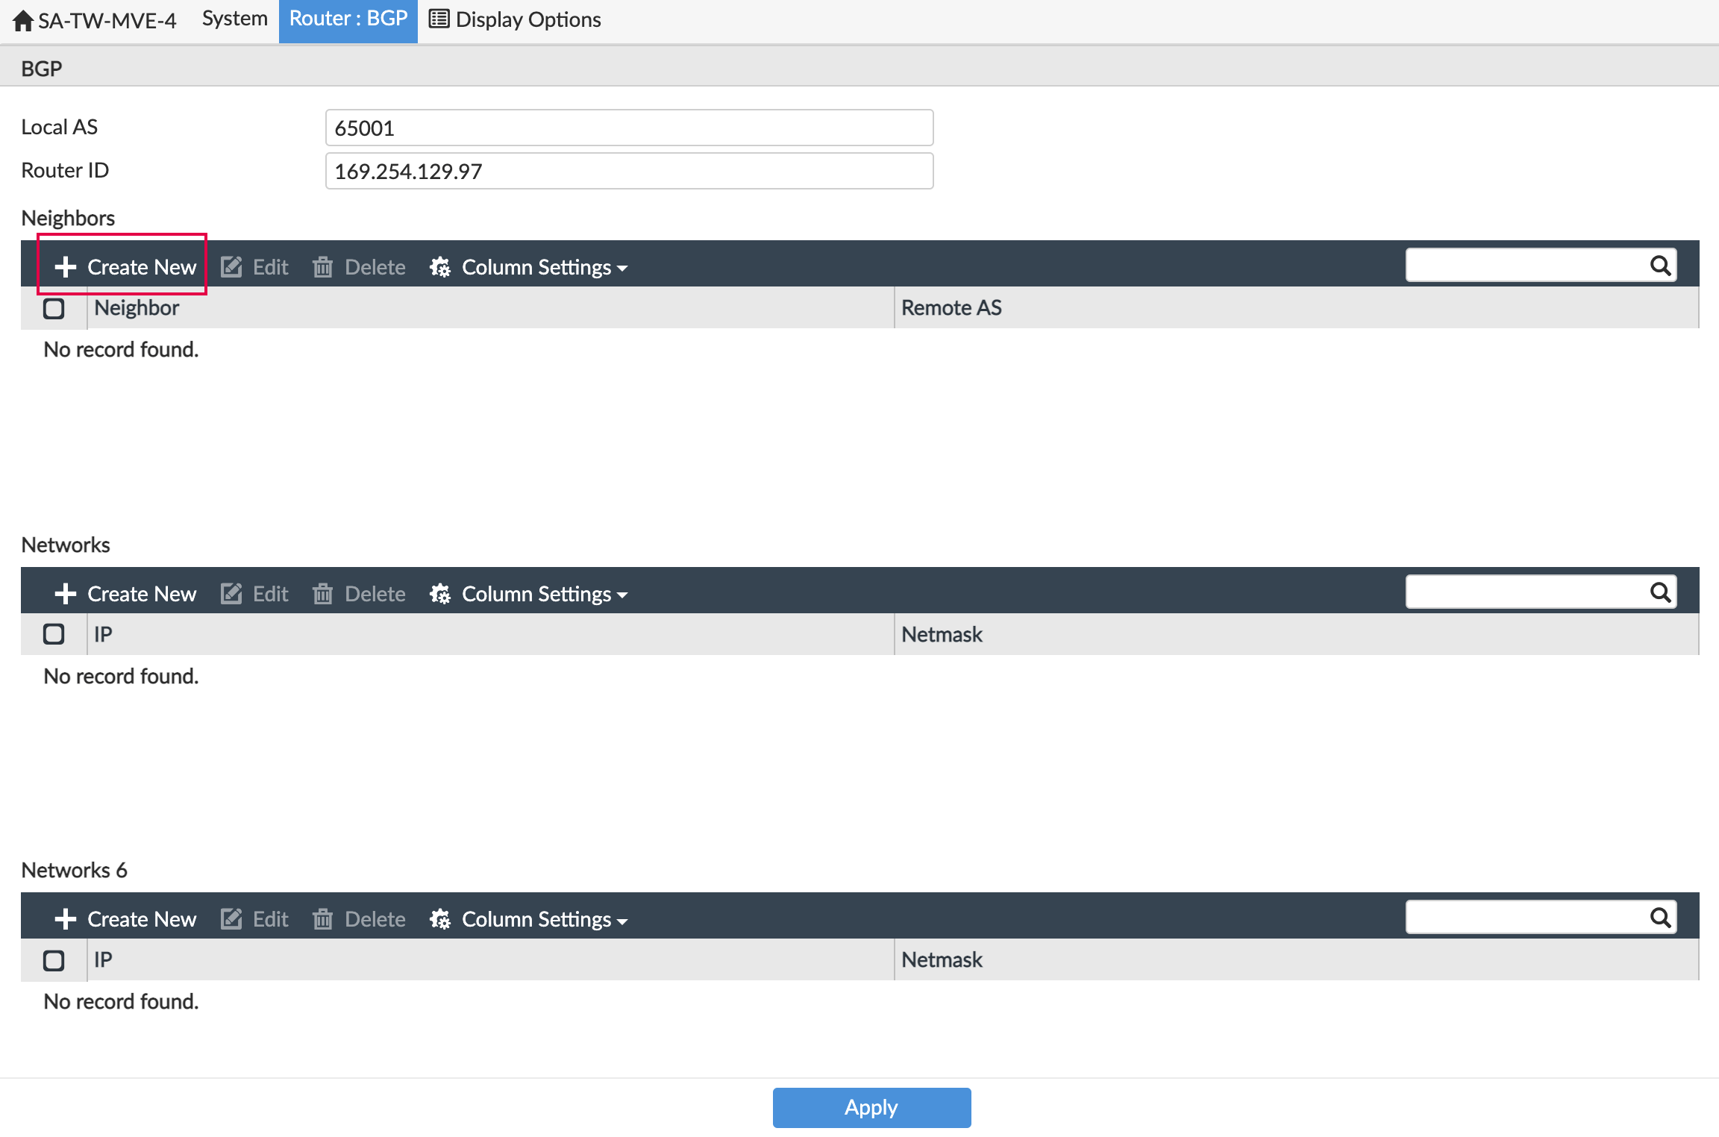Check the select-all checkbox in Neighbors table
The width and height of the screenshot is (1719, 1137).
pos(53,307)
